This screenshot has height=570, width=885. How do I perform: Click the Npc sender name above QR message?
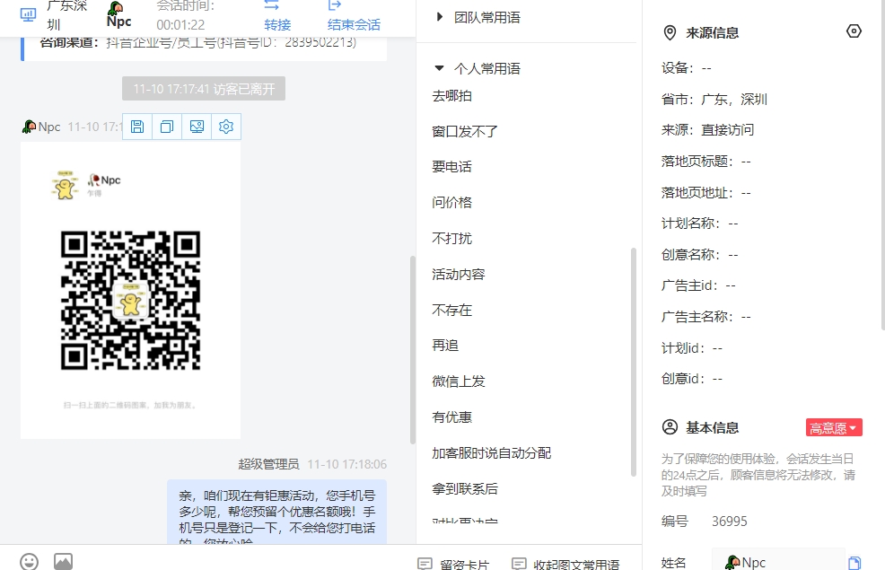pyautogui.click(x=49, y=127)
